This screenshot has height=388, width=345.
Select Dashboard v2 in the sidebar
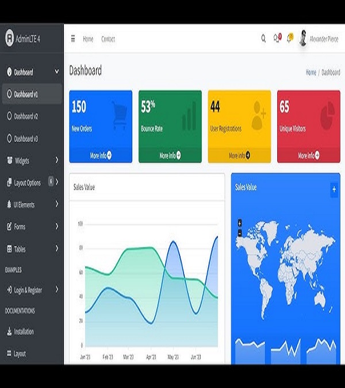[x=26, y=116]
